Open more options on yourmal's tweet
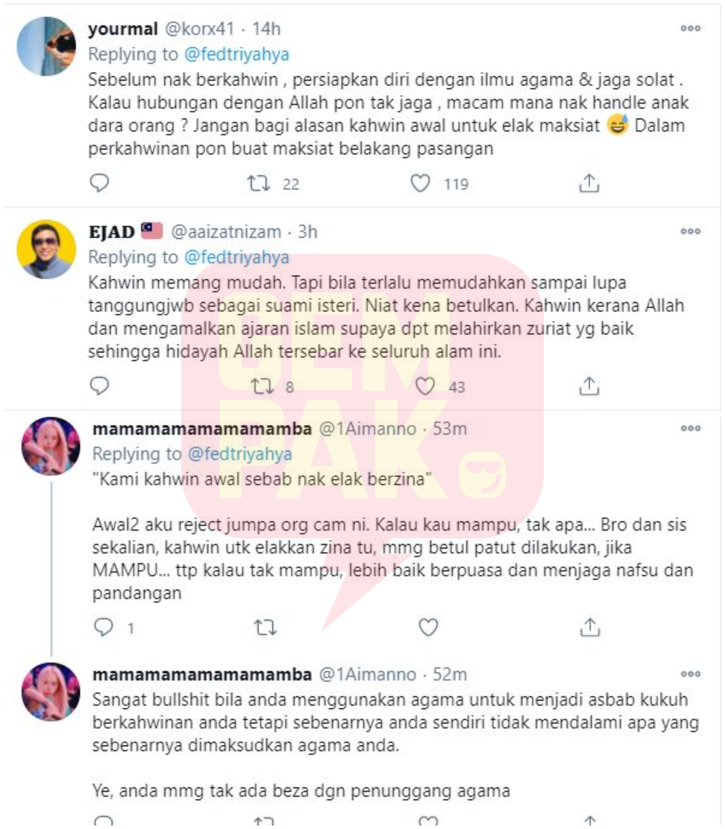 [690, 28]
